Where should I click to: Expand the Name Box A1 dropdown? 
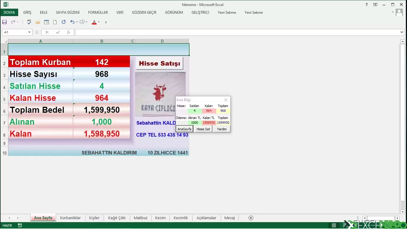point(29,32)
